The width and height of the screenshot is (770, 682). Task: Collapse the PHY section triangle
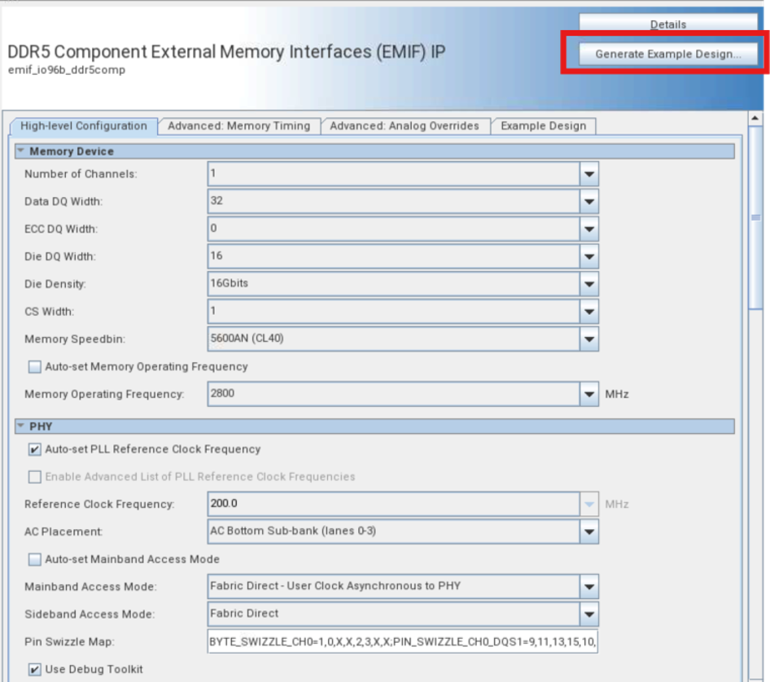pyautogui.click(x=21, y=426)
